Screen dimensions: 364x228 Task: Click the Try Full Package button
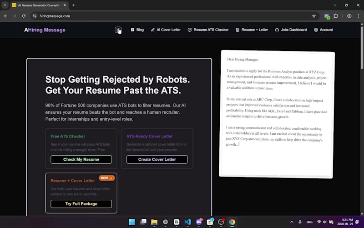click(x=81, y=204)
